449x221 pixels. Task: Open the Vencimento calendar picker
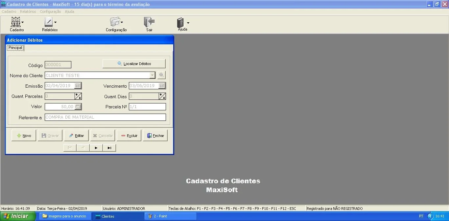pyautogui.click(x=162, y=86)
